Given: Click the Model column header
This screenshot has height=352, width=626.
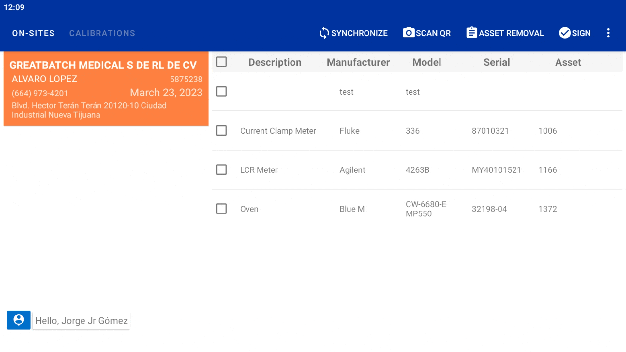Looking at the screenshot, I should pos(427,62).
